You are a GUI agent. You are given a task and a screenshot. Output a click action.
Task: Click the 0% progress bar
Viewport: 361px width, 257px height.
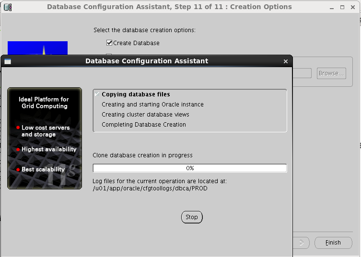[190, 168]
